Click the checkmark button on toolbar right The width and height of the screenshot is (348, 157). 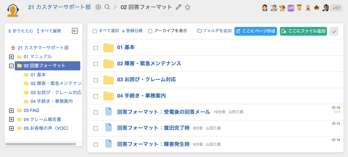[x=334, y=31]
